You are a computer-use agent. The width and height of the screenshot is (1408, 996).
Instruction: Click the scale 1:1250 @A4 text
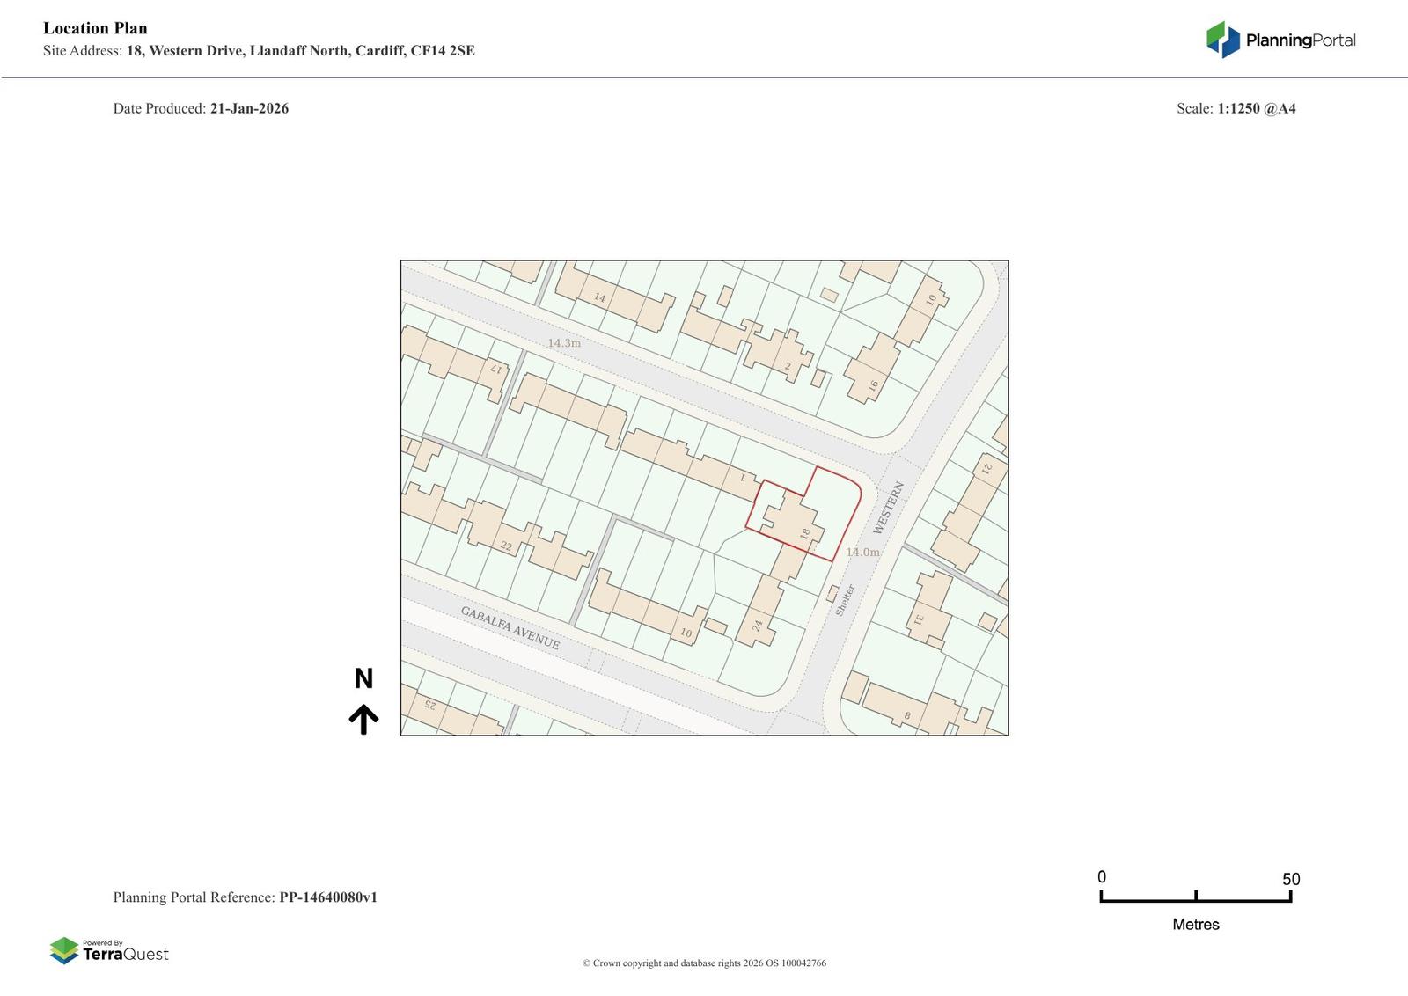pyautogui.click(x=1256, y=109)
